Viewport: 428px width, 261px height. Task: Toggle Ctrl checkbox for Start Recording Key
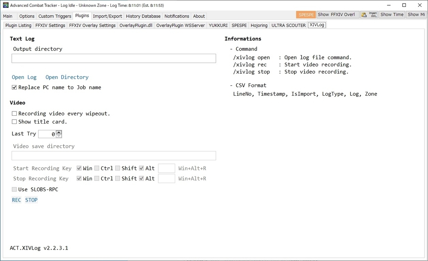click(97, 168)
